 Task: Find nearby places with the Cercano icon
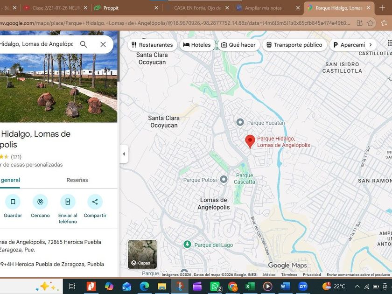(x=40, y=202)
